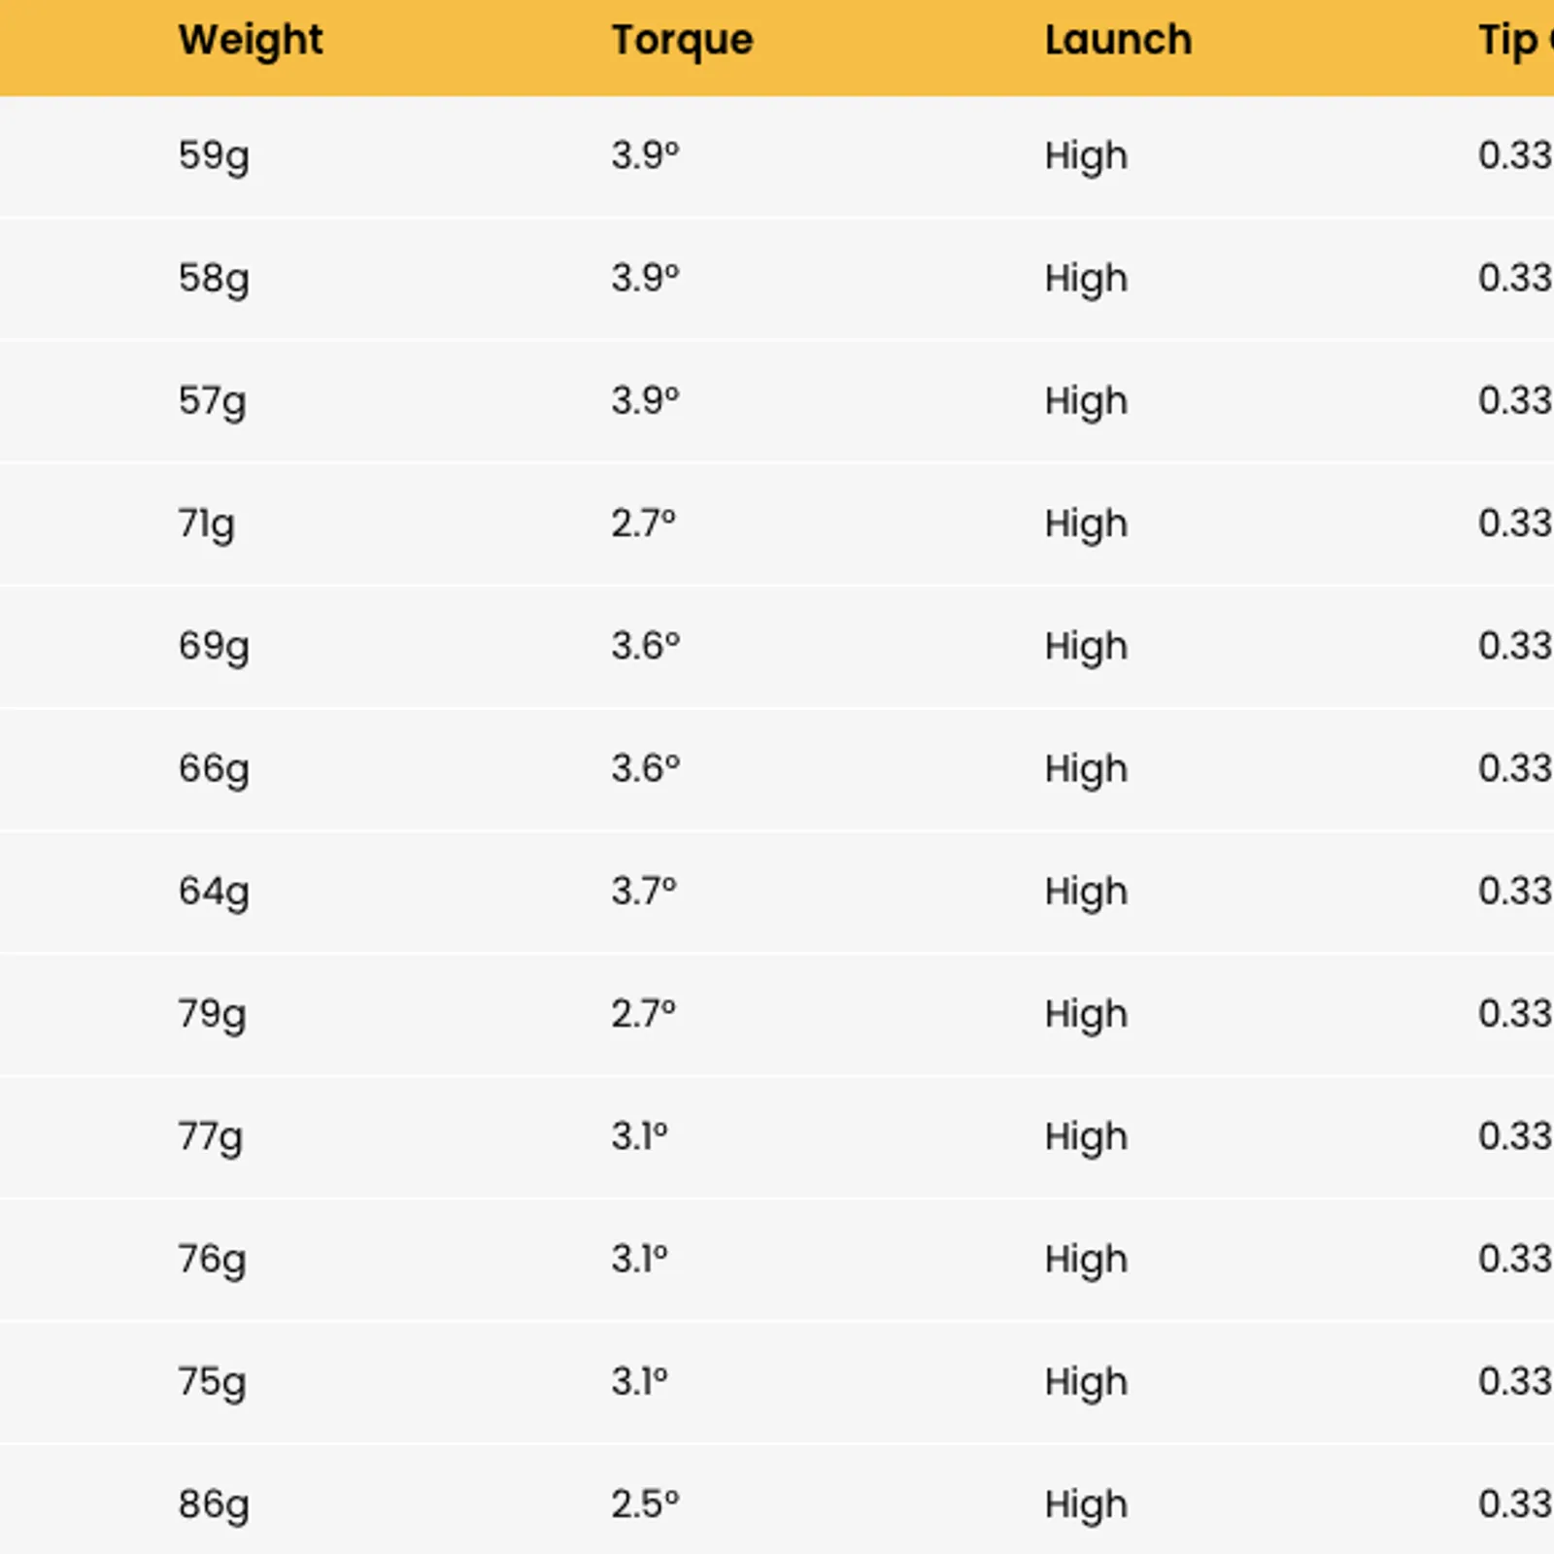The height and width of the screenshot is (1554, 1554).
Task: Select the 86g weight cell
Action: pos(214,1504)
